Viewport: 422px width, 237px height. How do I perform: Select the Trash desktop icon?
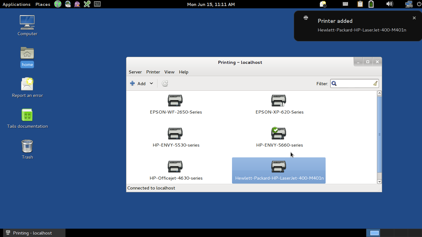point(27,146)
